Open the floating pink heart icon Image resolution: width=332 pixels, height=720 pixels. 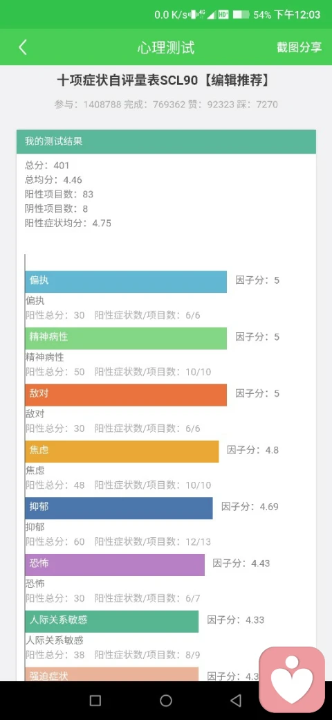pos(292,680)
